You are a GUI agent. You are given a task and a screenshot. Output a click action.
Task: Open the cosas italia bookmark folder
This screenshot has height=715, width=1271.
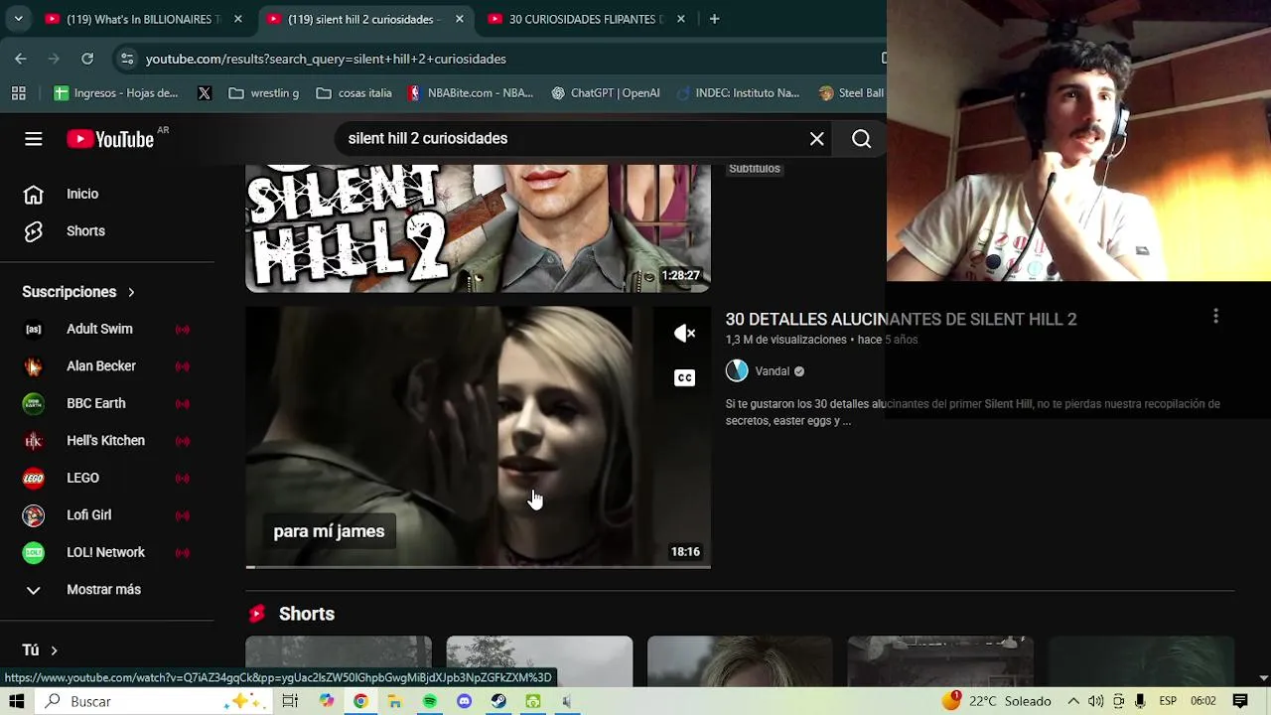[353, 93]
